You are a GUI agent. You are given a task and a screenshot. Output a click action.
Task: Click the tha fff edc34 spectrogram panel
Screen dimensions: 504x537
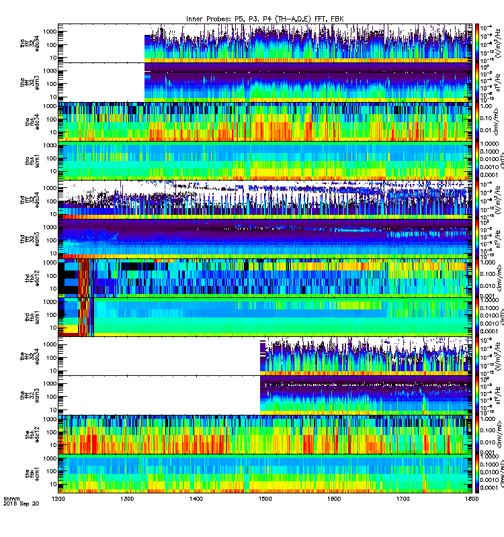pyautogui.click(x=265, y=43)
